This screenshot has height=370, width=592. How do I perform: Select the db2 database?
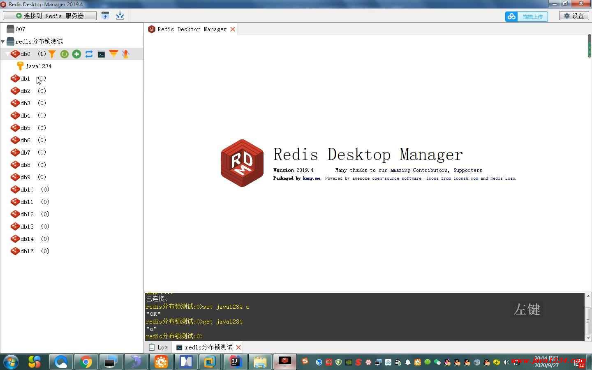pyautogui.click(x=25, y=91)
